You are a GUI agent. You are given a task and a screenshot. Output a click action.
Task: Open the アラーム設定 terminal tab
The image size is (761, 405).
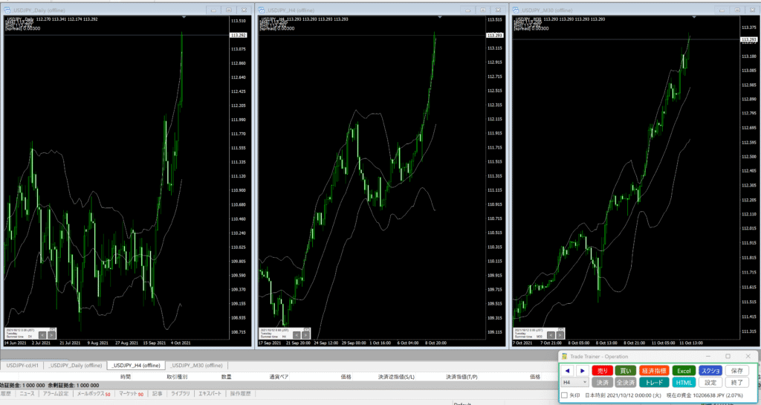(x=56, y=394)
